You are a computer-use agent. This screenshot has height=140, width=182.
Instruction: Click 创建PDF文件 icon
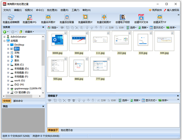click(141, 18)
